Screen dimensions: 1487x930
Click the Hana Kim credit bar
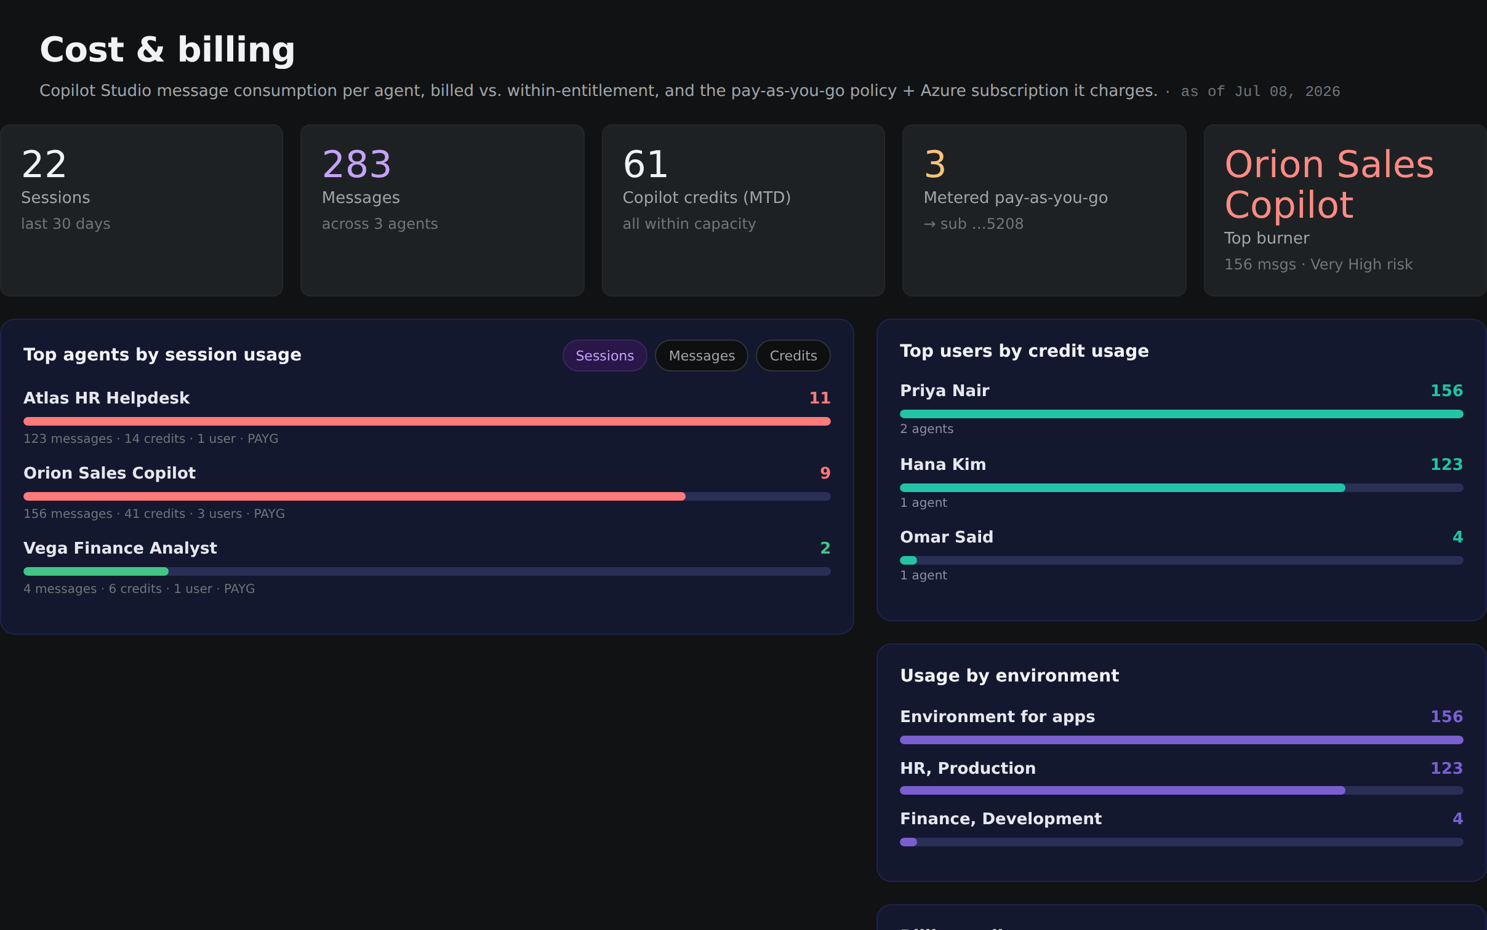pyautogui.click(x=1182, y=488)
